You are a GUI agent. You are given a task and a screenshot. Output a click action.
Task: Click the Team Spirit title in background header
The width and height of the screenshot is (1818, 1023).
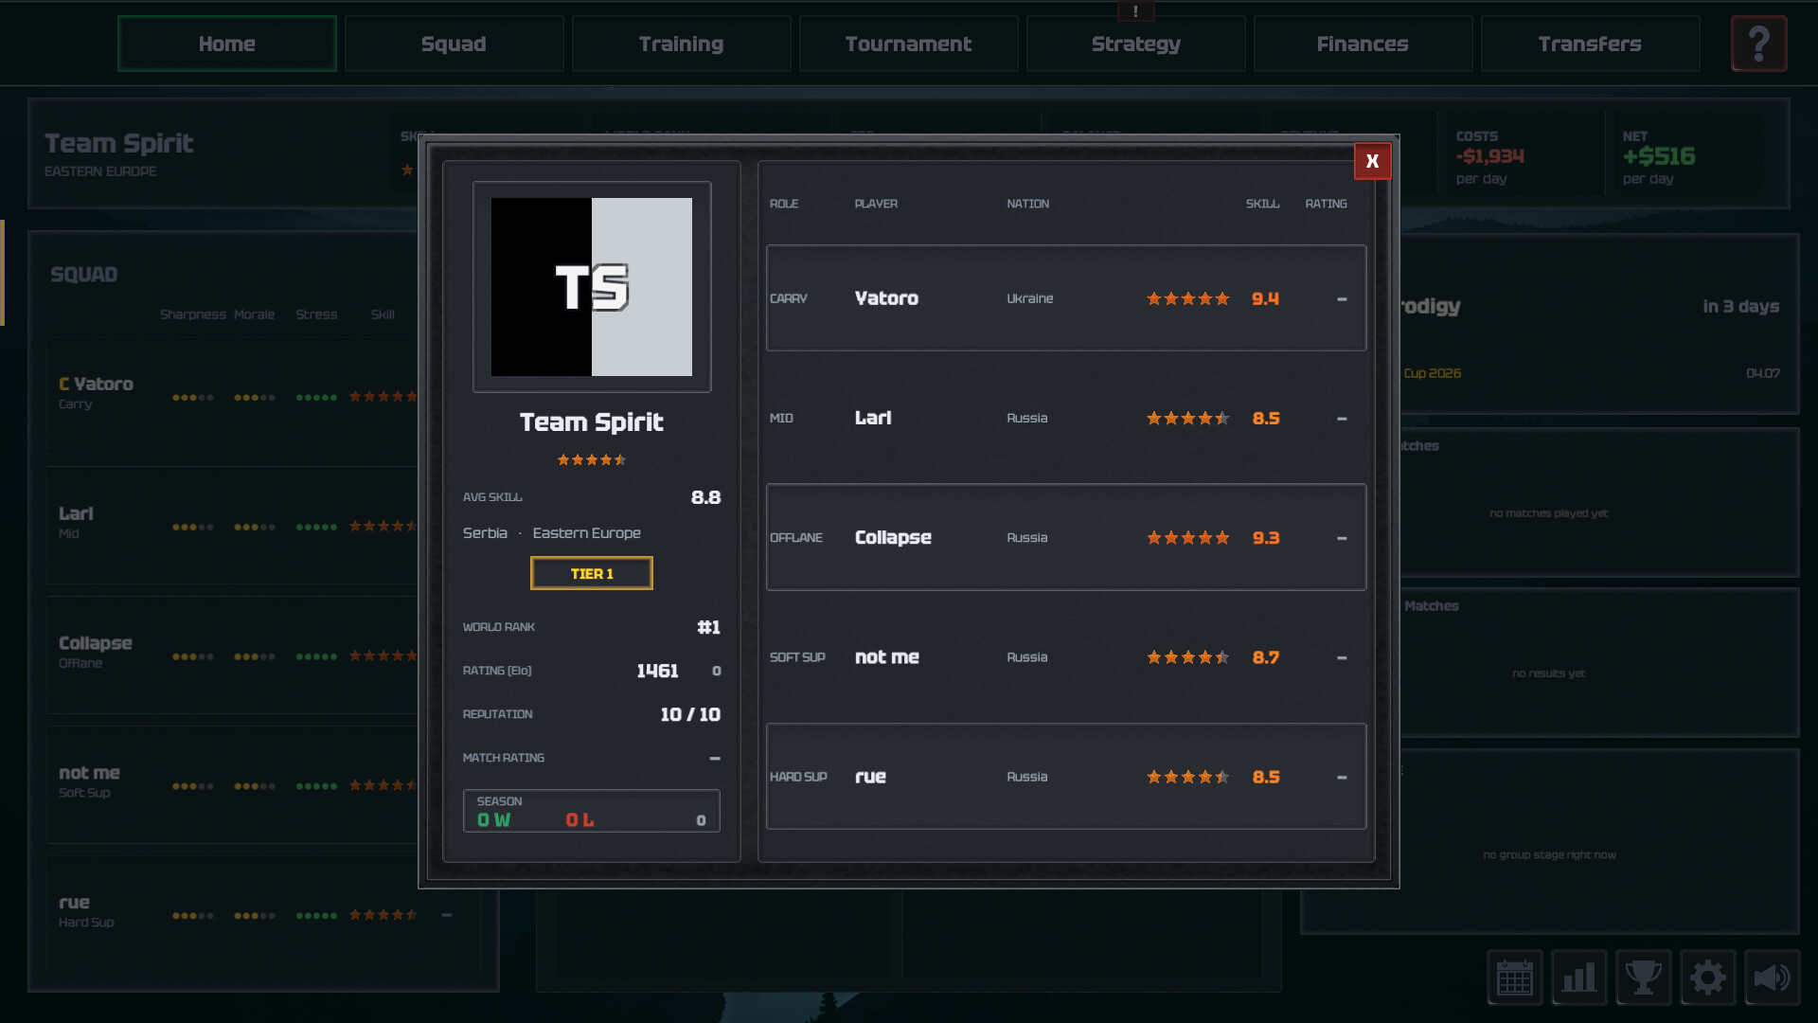(x=119, y=143)
